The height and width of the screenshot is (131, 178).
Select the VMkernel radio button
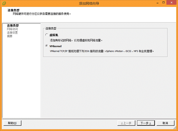pyautogui.click(x=47, y=46)
